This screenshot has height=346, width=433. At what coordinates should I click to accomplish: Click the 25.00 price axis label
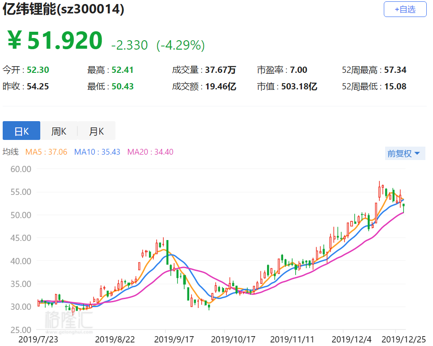21,330
